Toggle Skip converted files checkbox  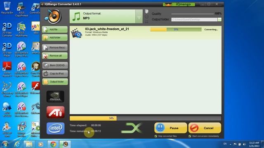[156, 136]
